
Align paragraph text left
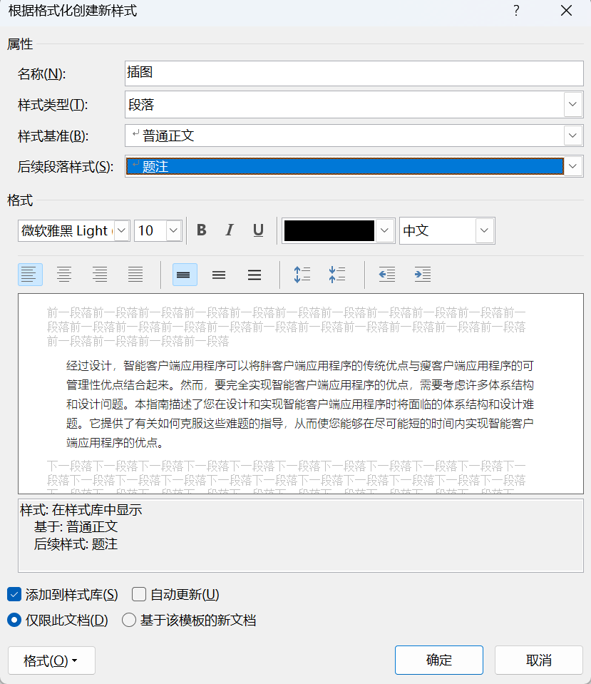[30, 275]
